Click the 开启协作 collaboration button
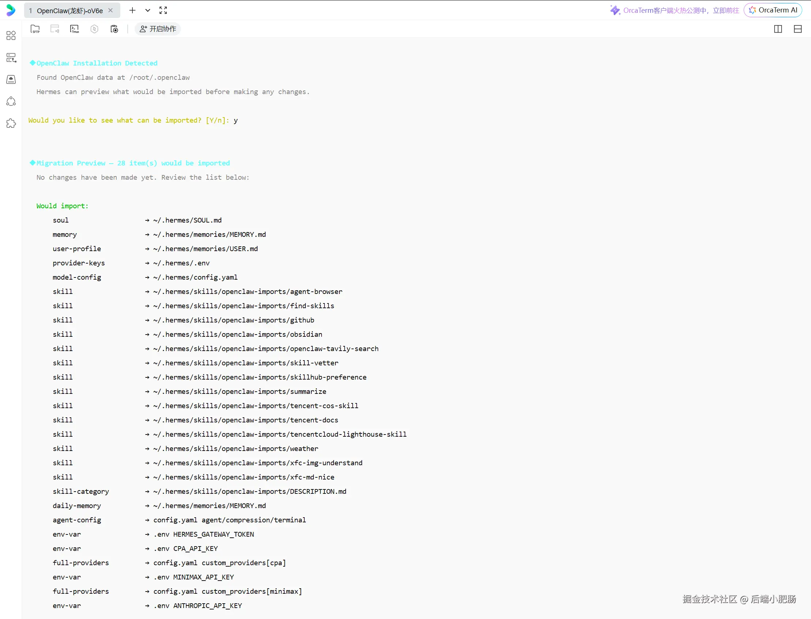Viewport: 811px width, 619px height. pos(158,29)
